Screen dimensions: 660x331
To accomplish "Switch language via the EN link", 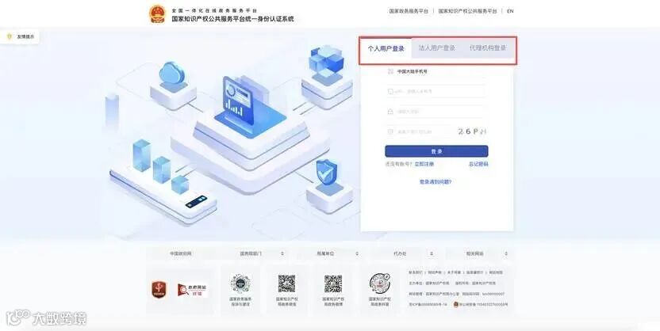I will [x=510, y=11].
